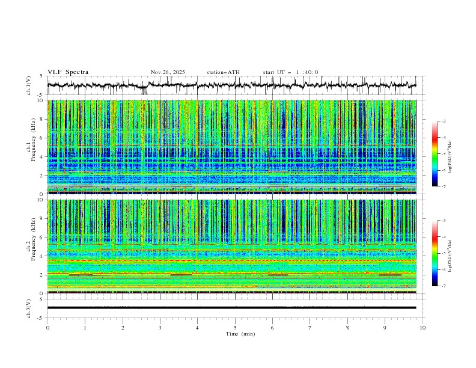Select the 0 minute tick on time axis
The image size is (476, 368).
pos(48,327)
